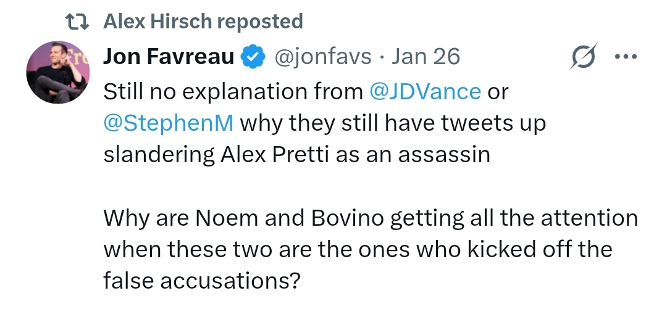Click "why they still have tweets up" text
The image size is (667, 309).
[393, 123]
